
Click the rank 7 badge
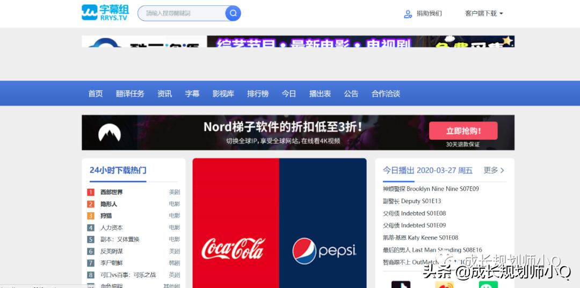[91, 263]
